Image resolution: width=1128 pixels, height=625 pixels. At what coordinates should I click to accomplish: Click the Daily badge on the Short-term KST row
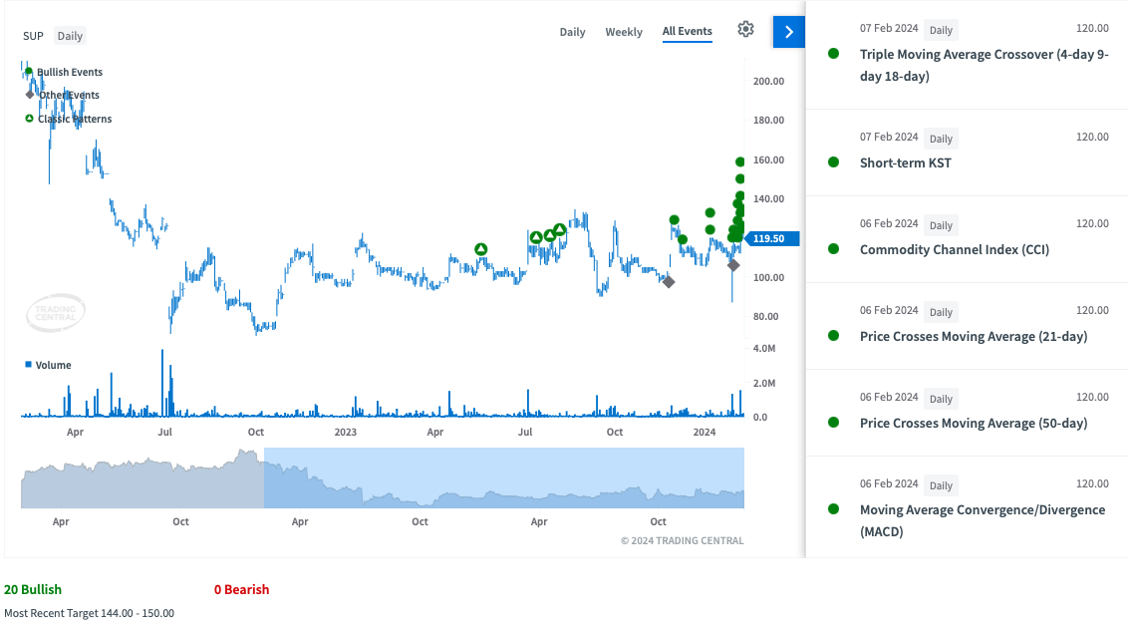coord(941,139)
